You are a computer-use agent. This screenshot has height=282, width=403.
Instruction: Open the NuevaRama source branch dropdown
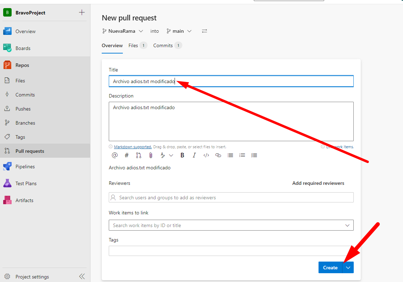pyautogui.click(x=122, y=31)
